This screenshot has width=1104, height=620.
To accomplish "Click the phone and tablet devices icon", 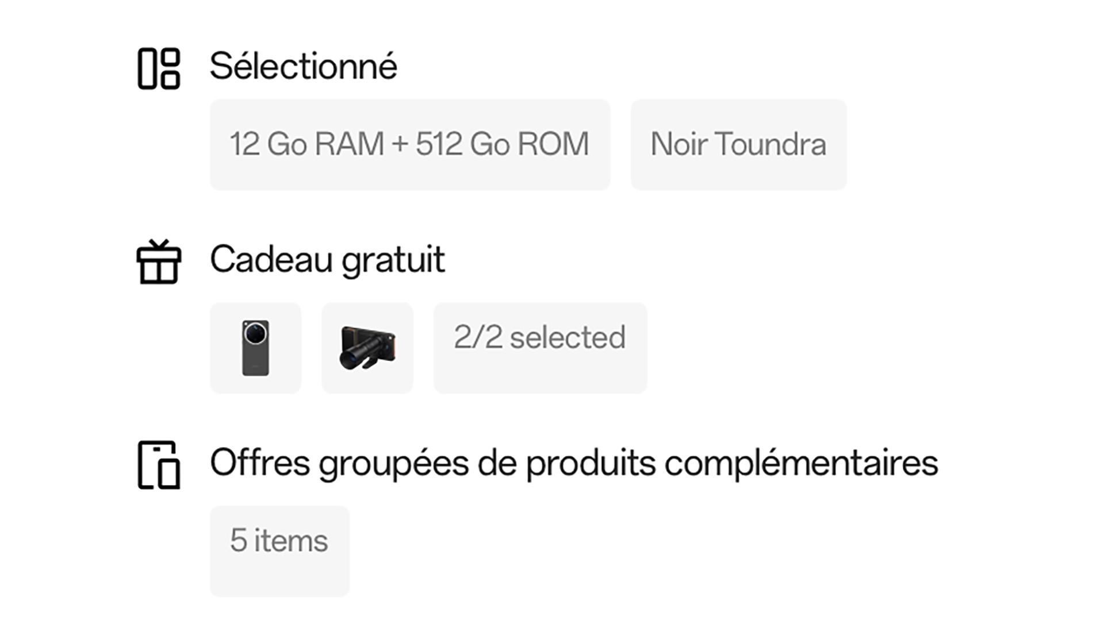I will (x=159, y=465).
